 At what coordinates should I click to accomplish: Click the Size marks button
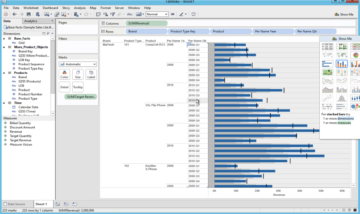(x=78, y=74)
